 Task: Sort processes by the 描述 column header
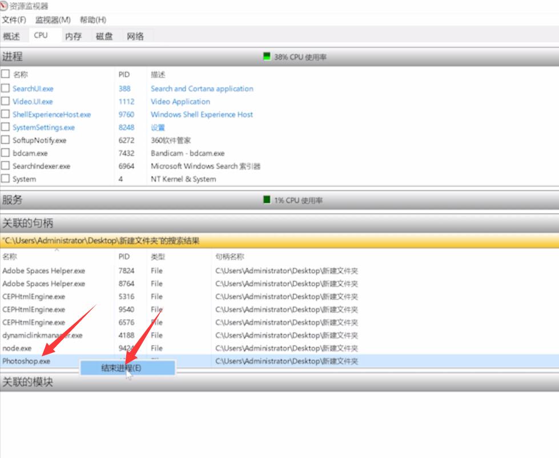[158, 74]
